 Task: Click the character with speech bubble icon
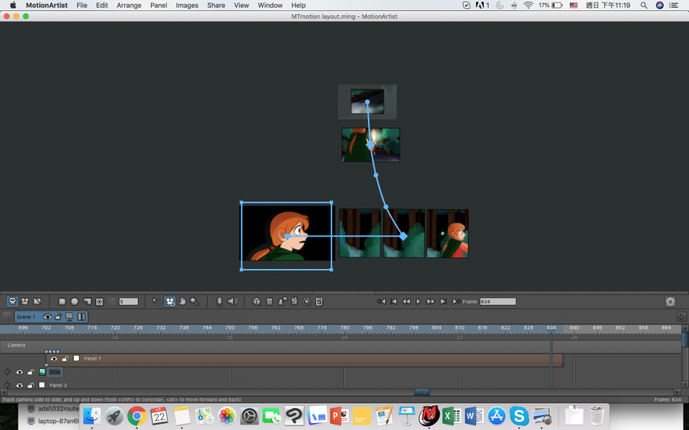[282, 301]
